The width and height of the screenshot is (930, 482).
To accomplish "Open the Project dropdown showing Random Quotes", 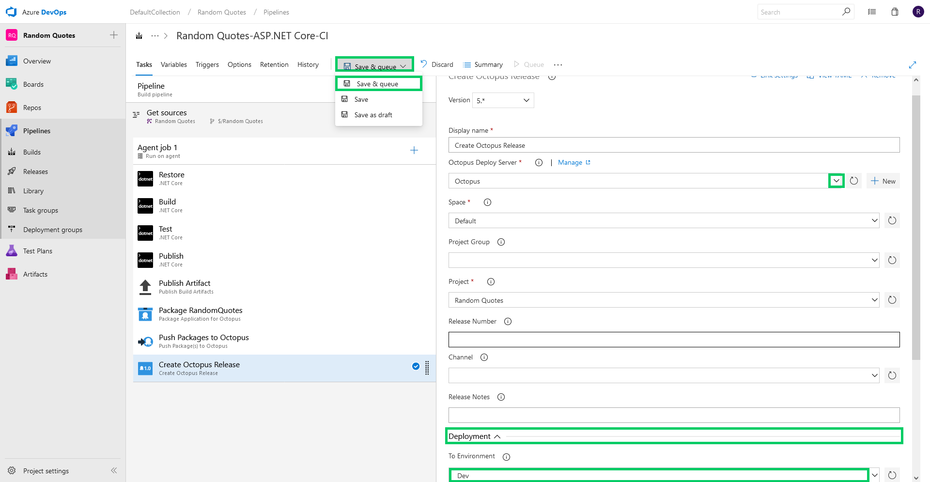I will click(x=664, y=300).
